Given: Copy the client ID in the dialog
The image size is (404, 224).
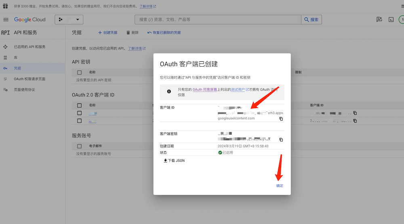Looking at the screenshot, I should [281, 119].
